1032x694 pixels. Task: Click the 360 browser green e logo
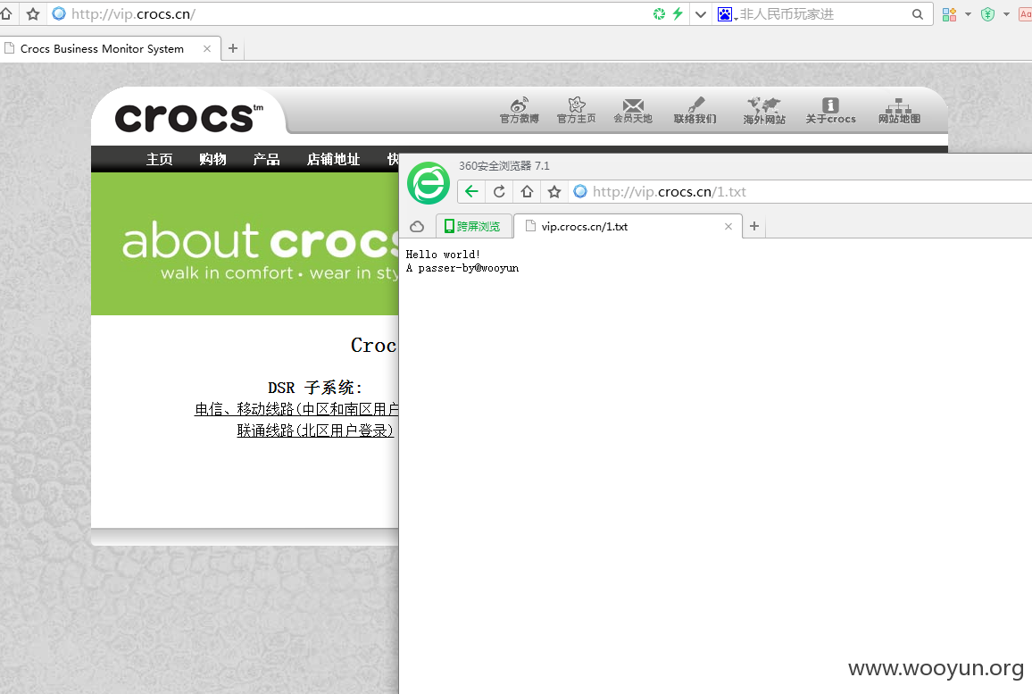(x=429, y=183)
